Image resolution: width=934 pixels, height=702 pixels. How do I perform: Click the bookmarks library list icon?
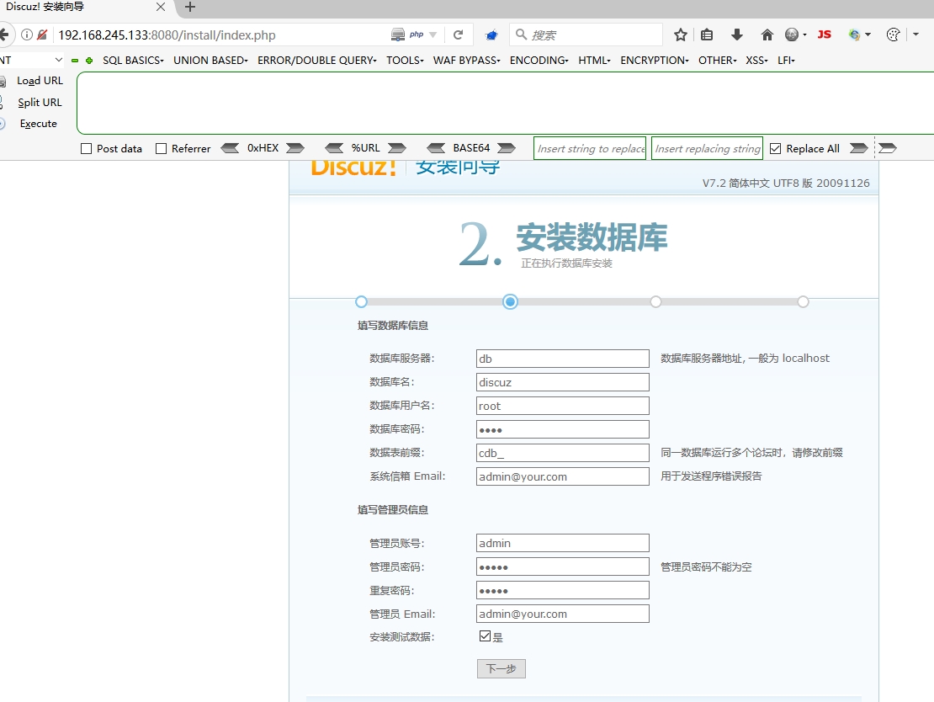coord(707,35)
